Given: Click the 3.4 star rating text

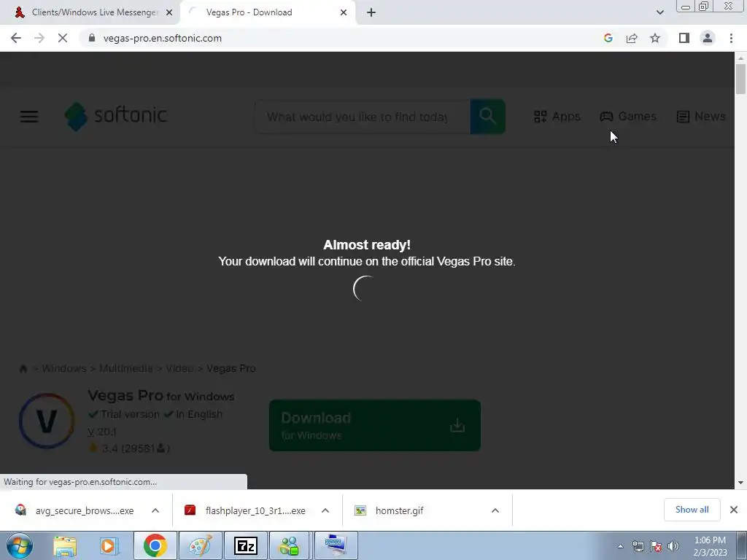Looking at the screenshot, I should point(128,448).
